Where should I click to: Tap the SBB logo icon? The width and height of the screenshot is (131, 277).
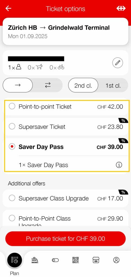121,8
